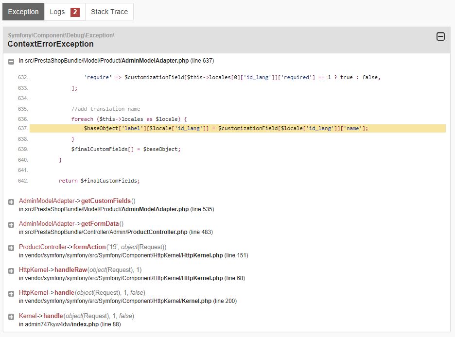Click the ProductController.php (line 483) path
Screen dimensions: 455x337
point(116,232)
